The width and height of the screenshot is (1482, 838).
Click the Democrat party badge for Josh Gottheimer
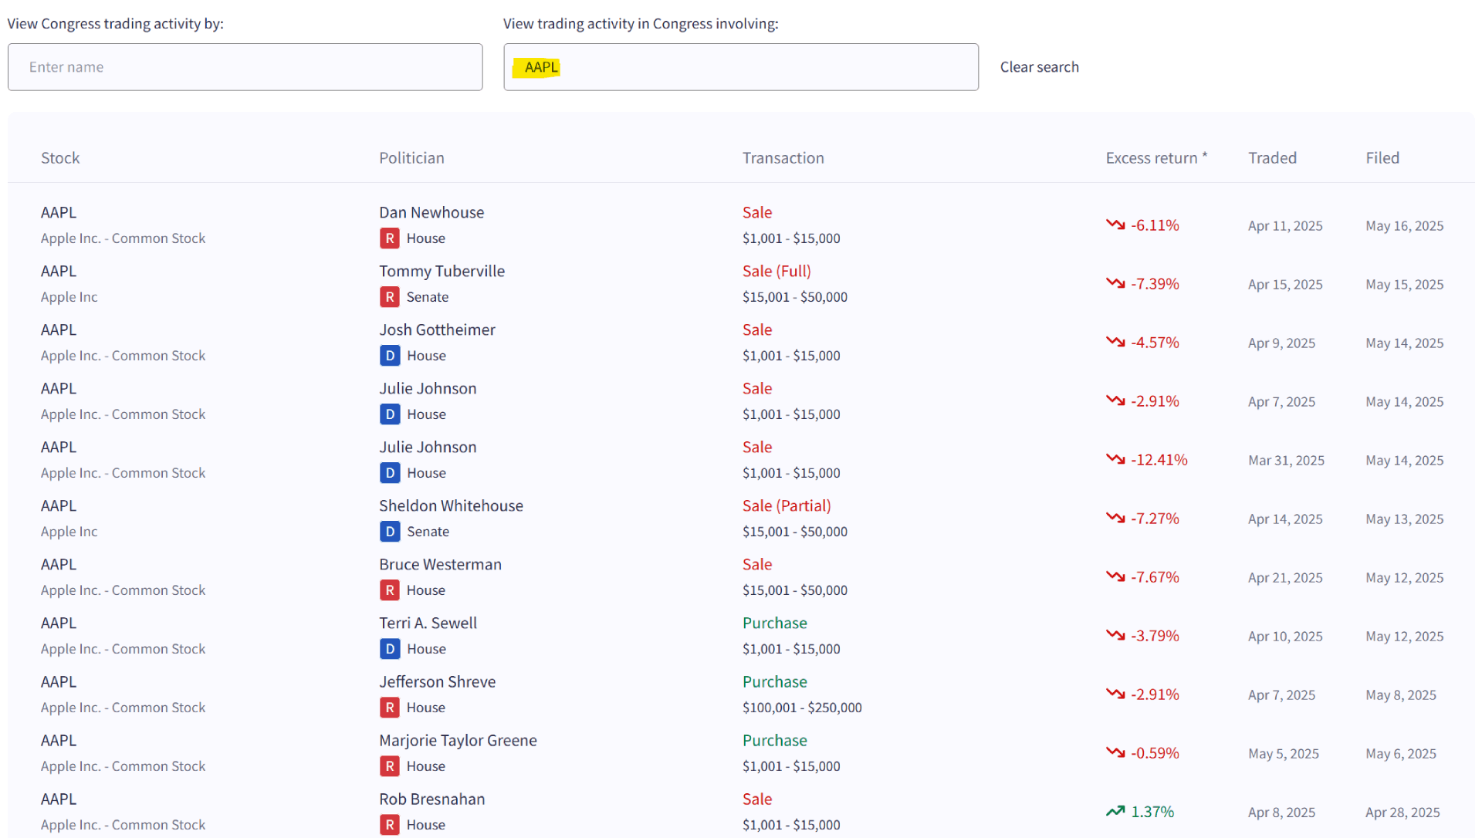coord(390,356)
